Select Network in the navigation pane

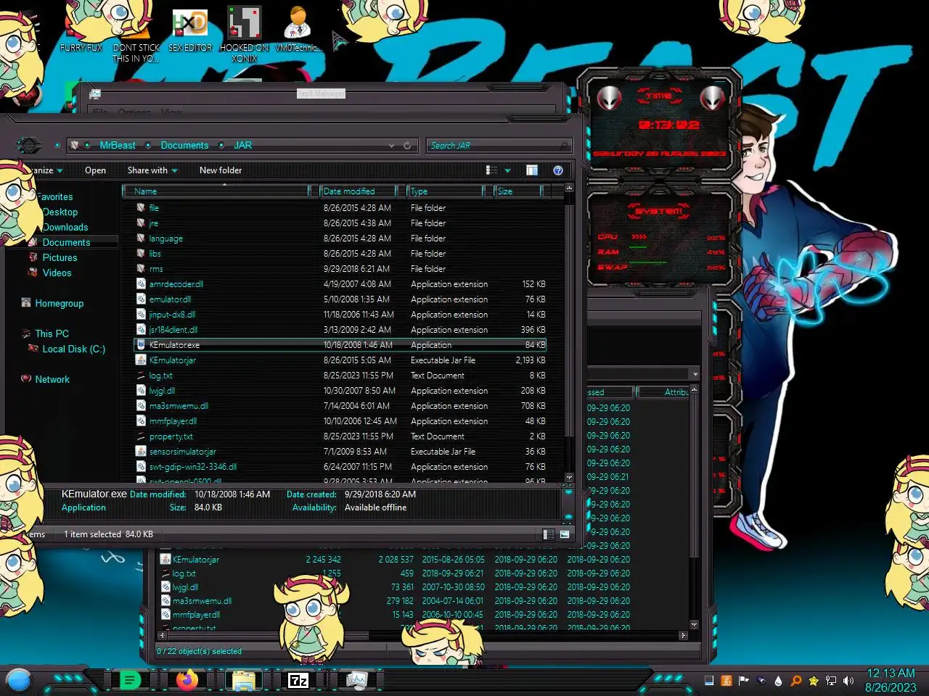pyautogui.click(x=52, y=380)
